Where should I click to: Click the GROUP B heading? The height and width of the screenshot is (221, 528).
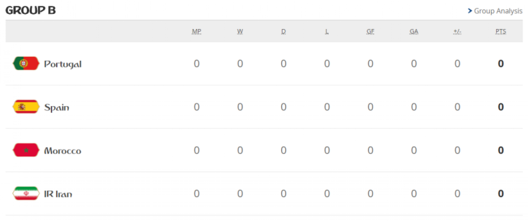coord(31,10)
